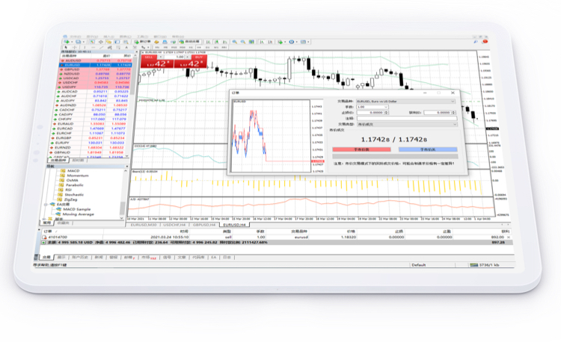Open the 日志 terminal tab
The image size is (561, 342).
coord(227,257)
